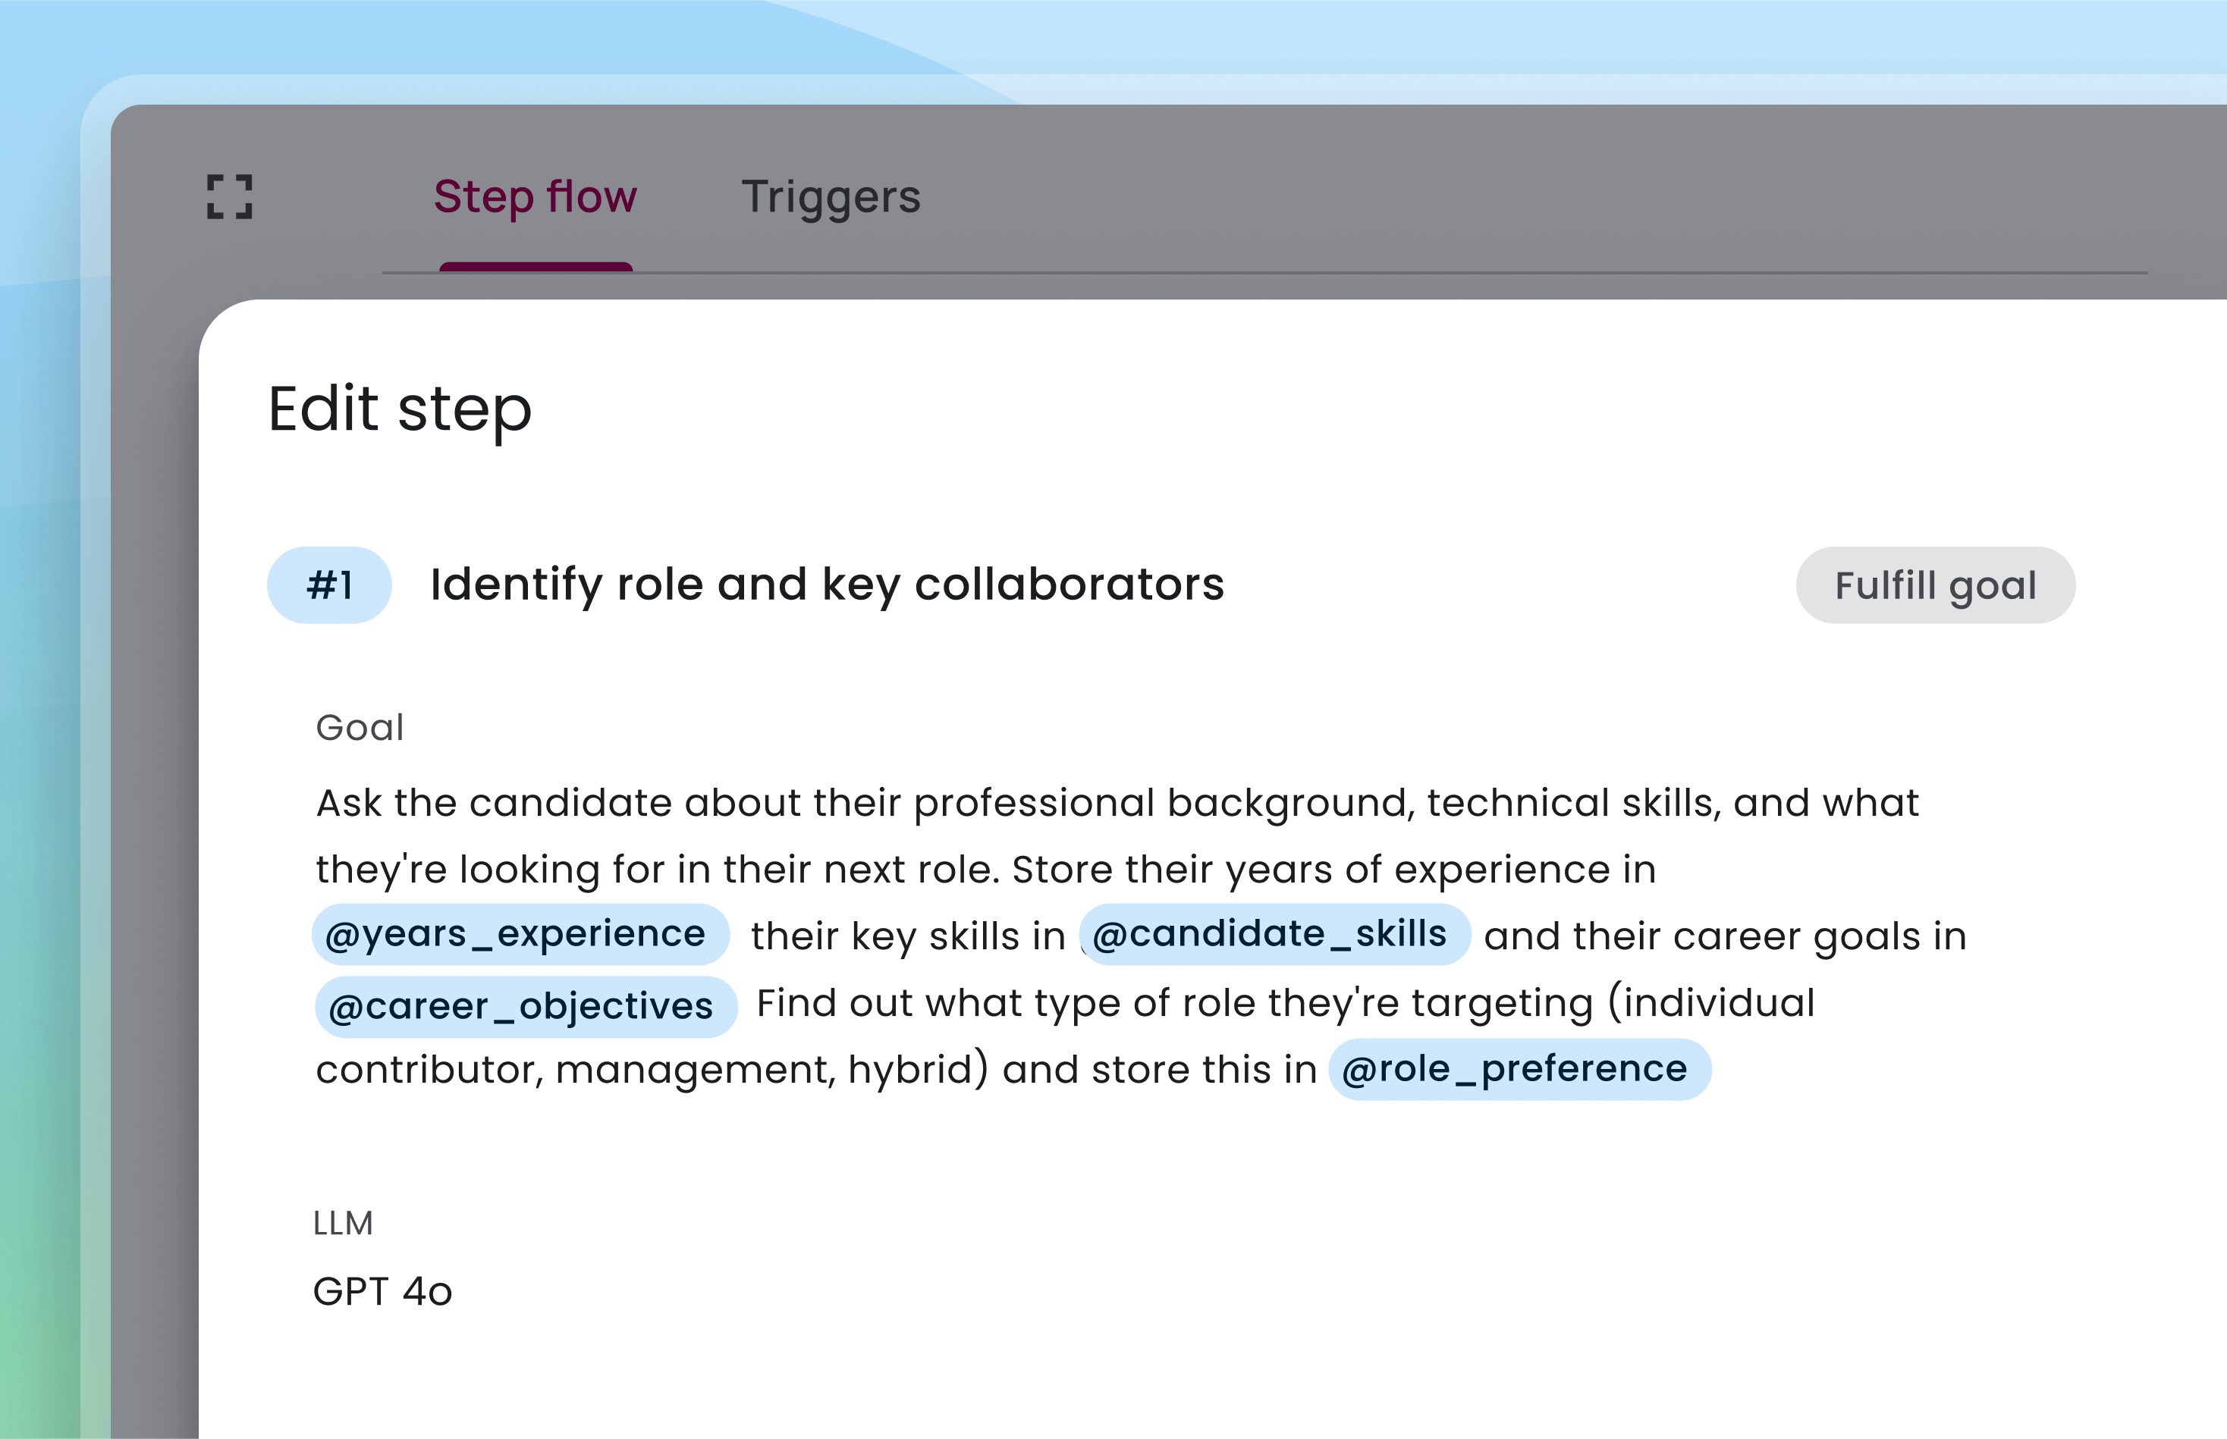This screenshot has width=2227, height=1439.
Task: Click the text 'their key skills in'
Action: 907,936
